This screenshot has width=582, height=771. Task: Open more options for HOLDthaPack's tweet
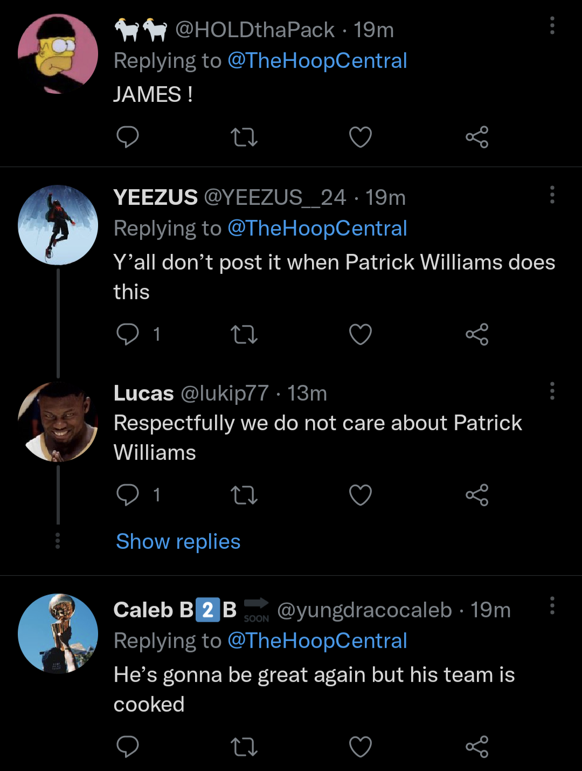click(552, 25)
